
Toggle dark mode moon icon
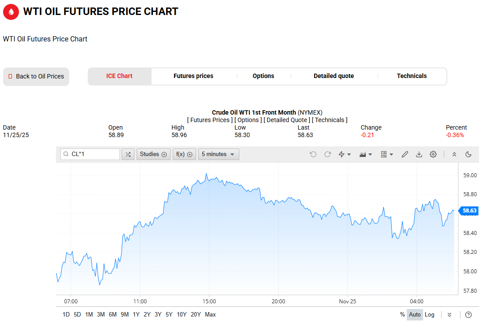click(468, 154)
